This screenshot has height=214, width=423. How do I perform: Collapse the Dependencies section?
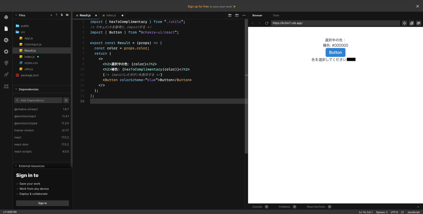16,89
